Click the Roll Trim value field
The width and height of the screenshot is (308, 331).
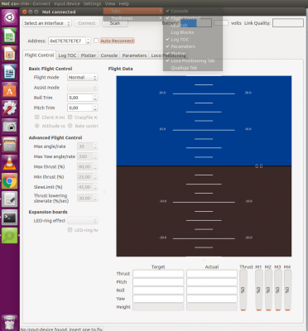pyautogui.click(x=80, y=98)
